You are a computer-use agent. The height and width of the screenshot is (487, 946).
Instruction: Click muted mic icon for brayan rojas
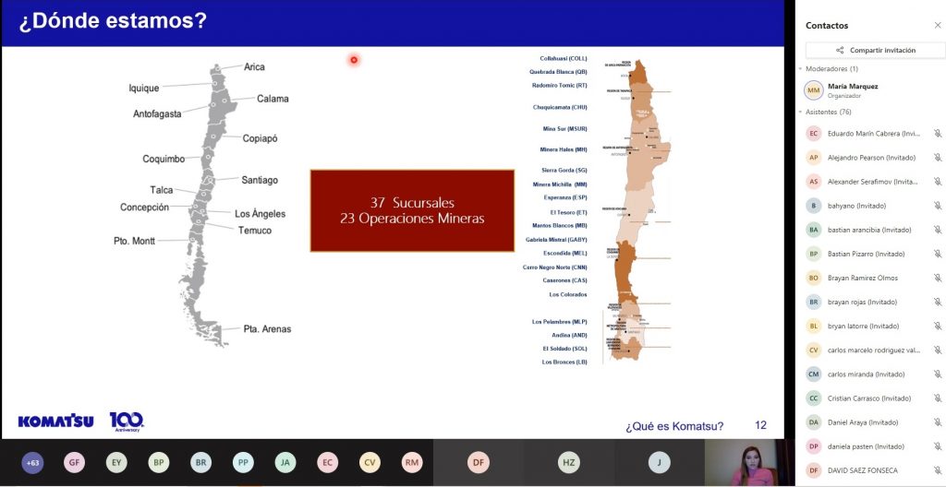click(938, 302)
